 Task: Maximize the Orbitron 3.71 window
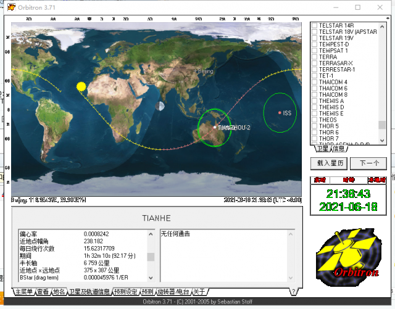click(357, 7)
